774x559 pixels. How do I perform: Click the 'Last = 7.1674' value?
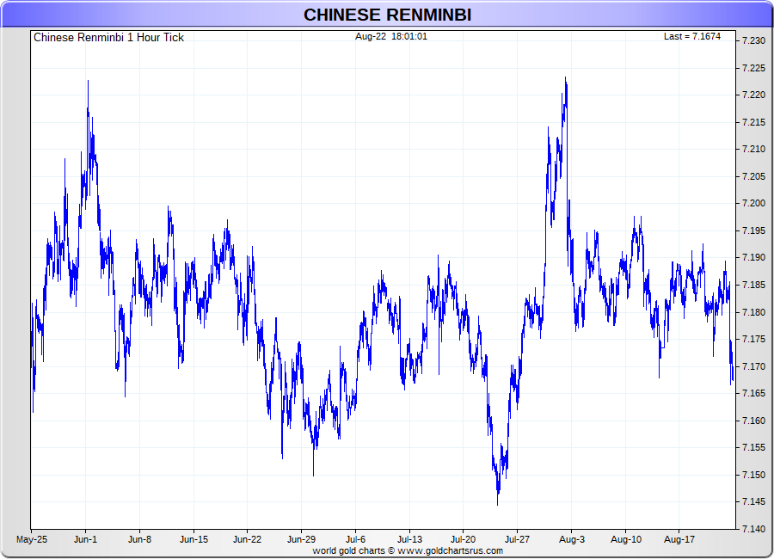coord(692,36)
